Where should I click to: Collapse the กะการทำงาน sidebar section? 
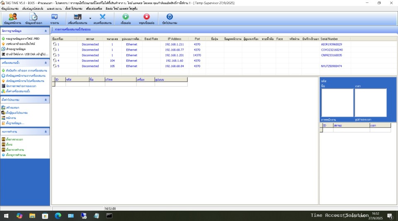(x=46, y=131)
